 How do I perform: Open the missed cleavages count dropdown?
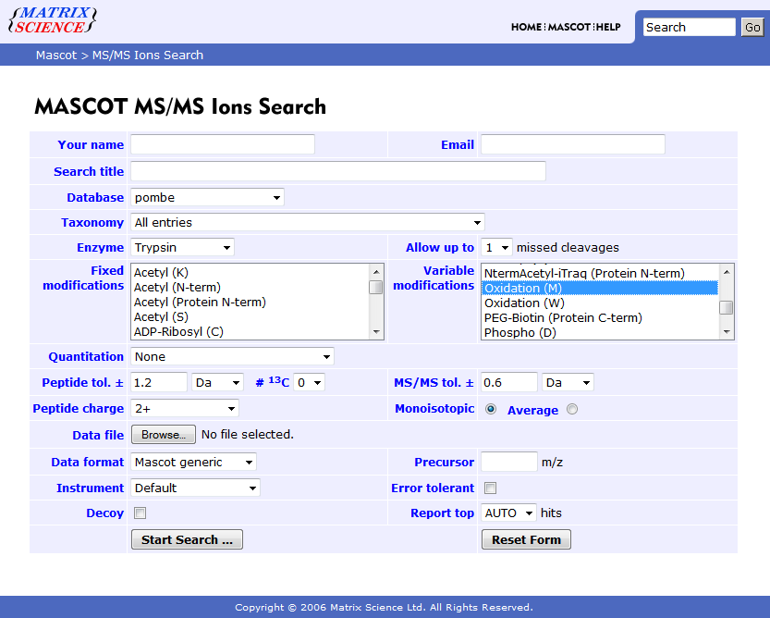(x=496, y=247)
